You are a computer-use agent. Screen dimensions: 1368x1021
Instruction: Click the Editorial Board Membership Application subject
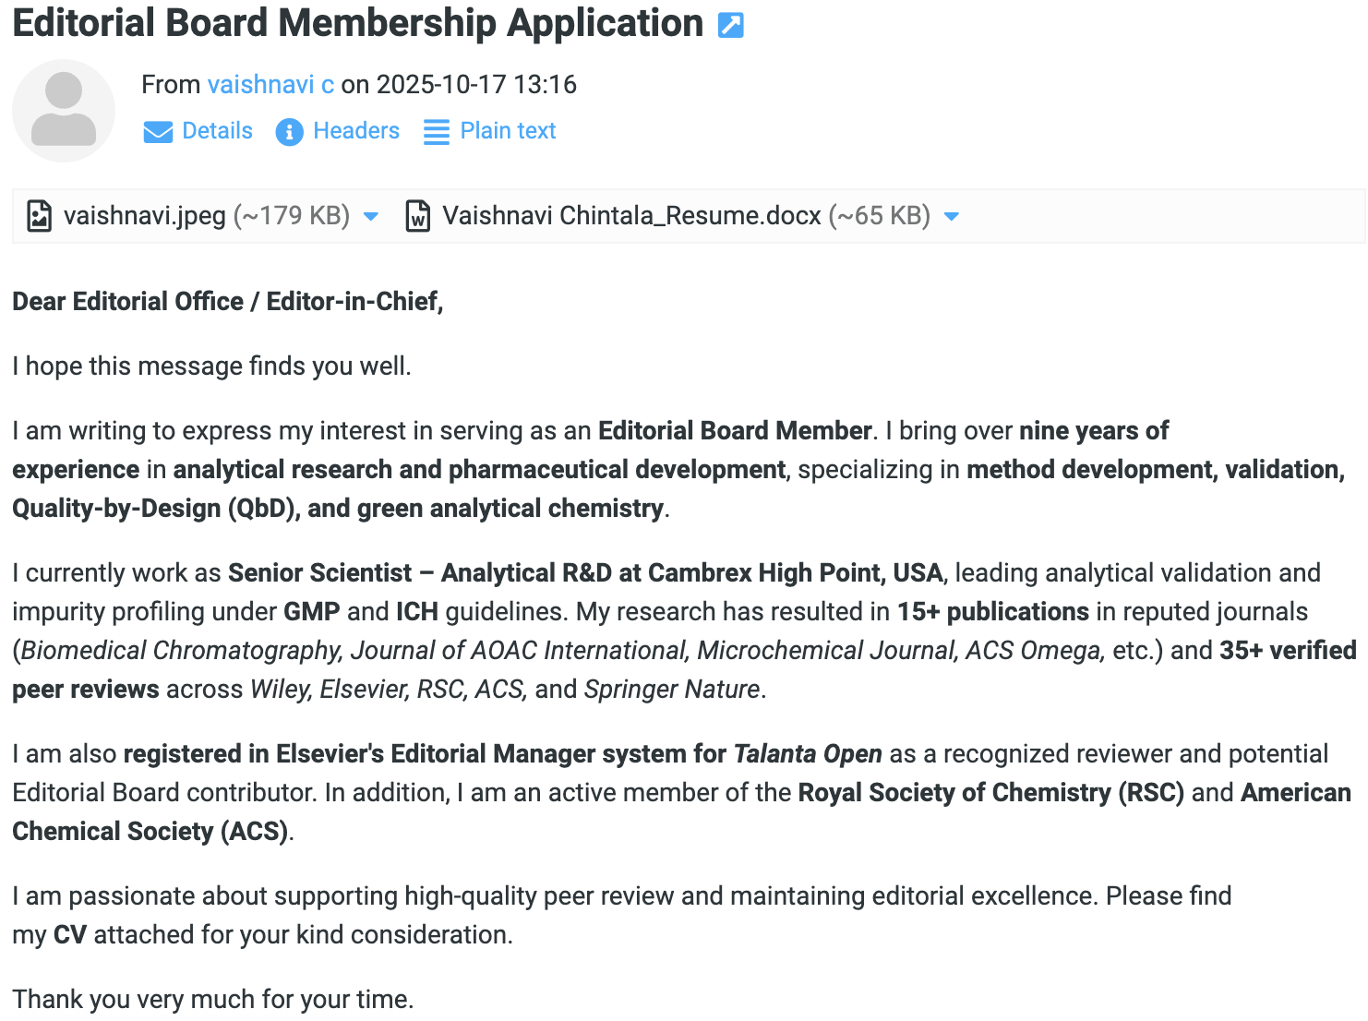[x=357, y=24]
